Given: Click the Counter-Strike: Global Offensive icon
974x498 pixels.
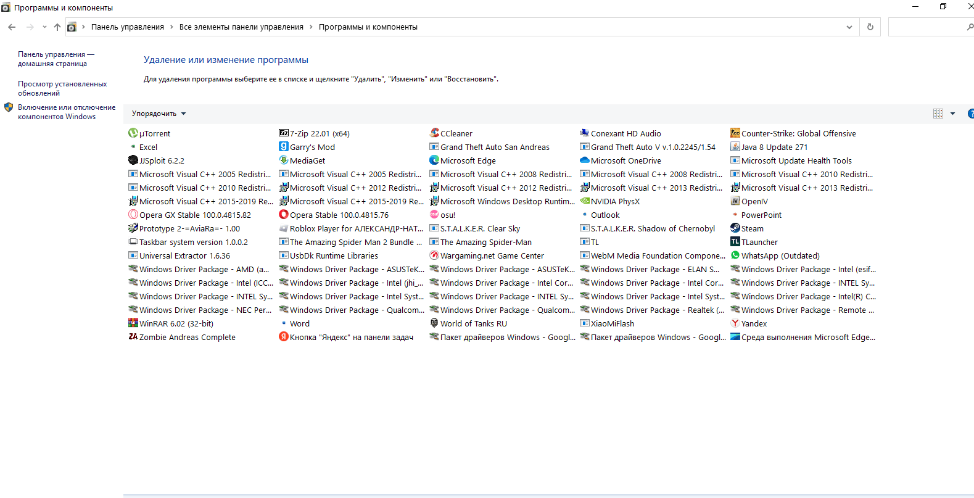Looking at the screenshot, I should coord(735,133).
